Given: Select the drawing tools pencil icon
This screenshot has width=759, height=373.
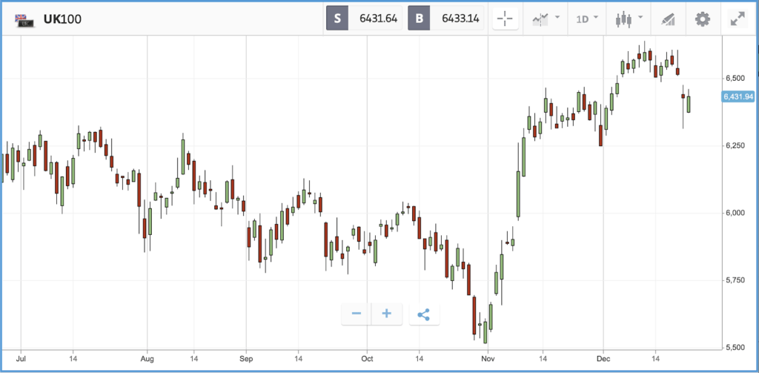Looking at the screenshot, I should 668,19.
